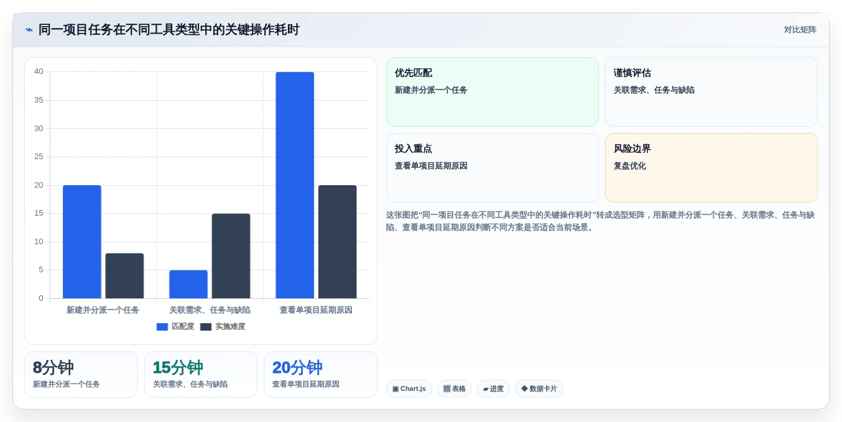Viewport: 842px width, 422px height.
Task: Click the 数据卡片 tag chip
Action: click(x=539, y=389)
